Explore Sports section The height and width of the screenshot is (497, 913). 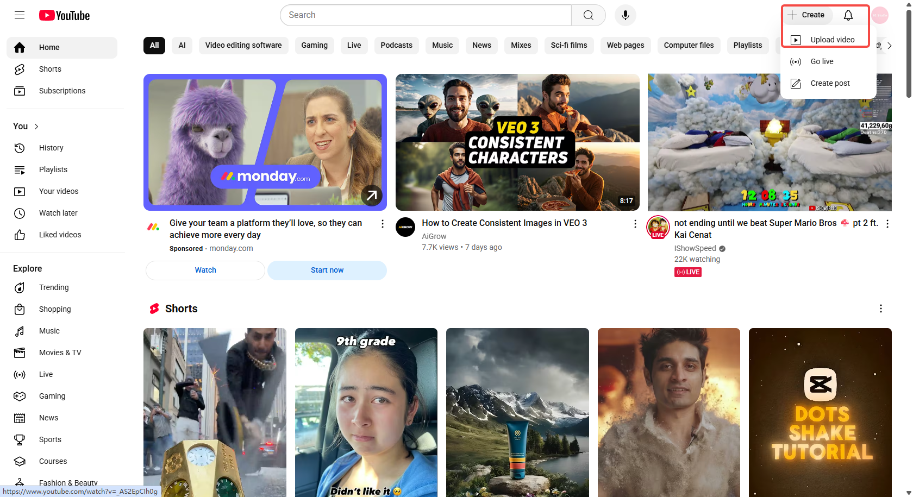(62, 439)
